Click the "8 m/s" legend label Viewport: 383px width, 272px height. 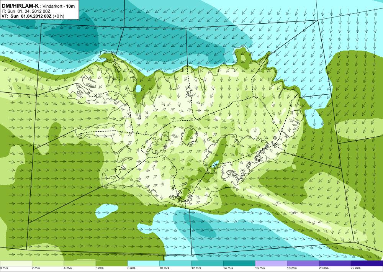pyautogui.click(x=132, y=268)
